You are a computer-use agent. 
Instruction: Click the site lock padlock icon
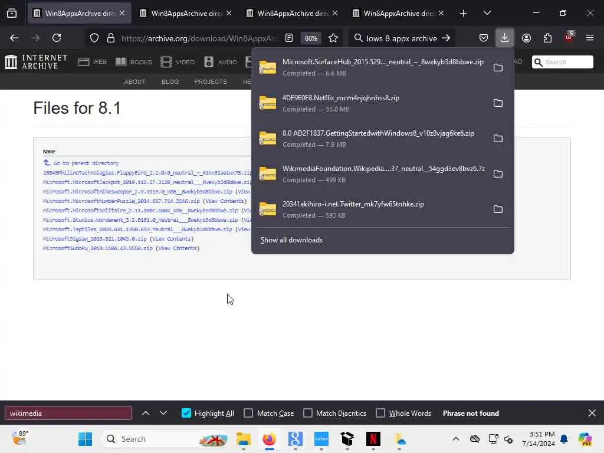(x=110, y=38)
